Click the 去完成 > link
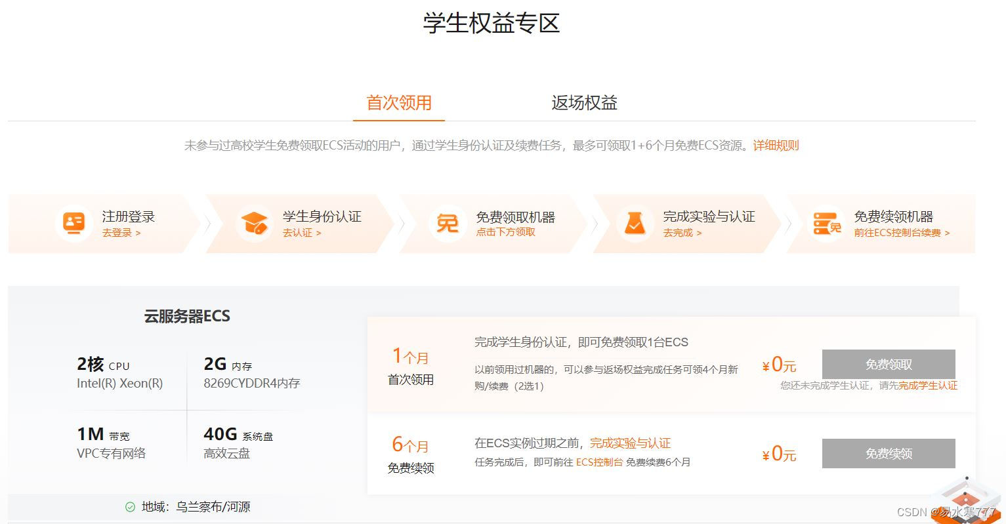1006x524 pixels. pyautogui.click(x=682, y=233)
